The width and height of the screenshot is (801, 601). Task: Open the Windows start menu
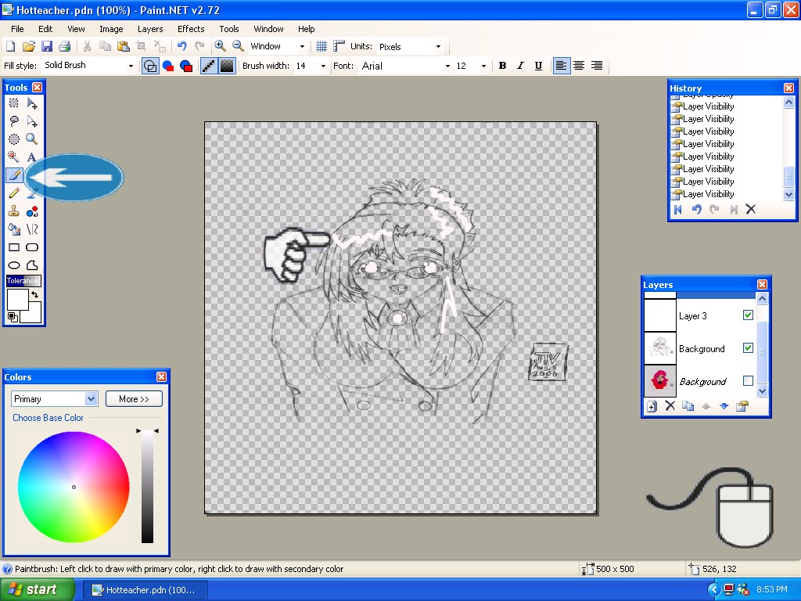click(36, 589)
